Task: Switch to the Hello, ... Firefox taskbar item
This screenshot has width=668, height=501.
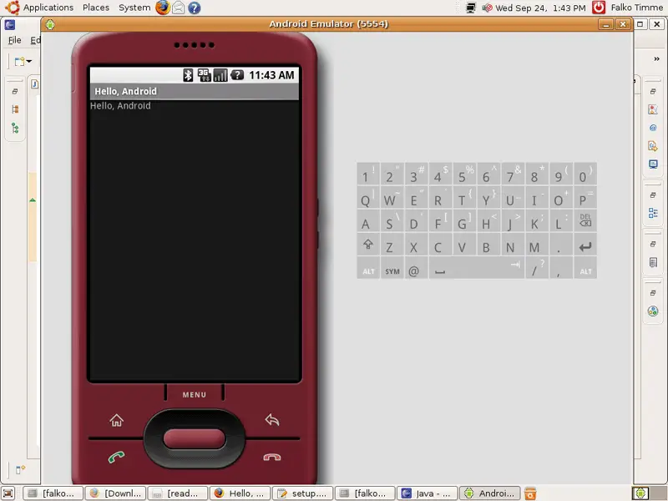Action: [x=240, y=493]
